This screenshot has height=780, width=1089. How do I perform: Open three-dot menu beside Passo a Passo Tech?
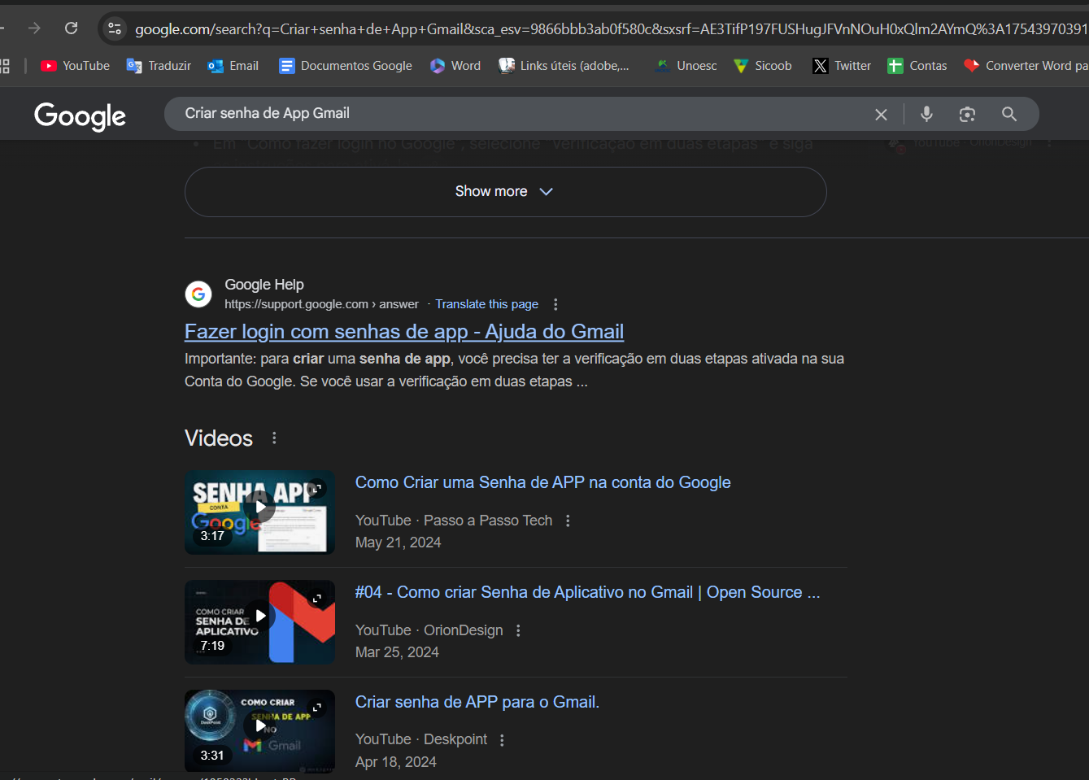tap(567, 521)
